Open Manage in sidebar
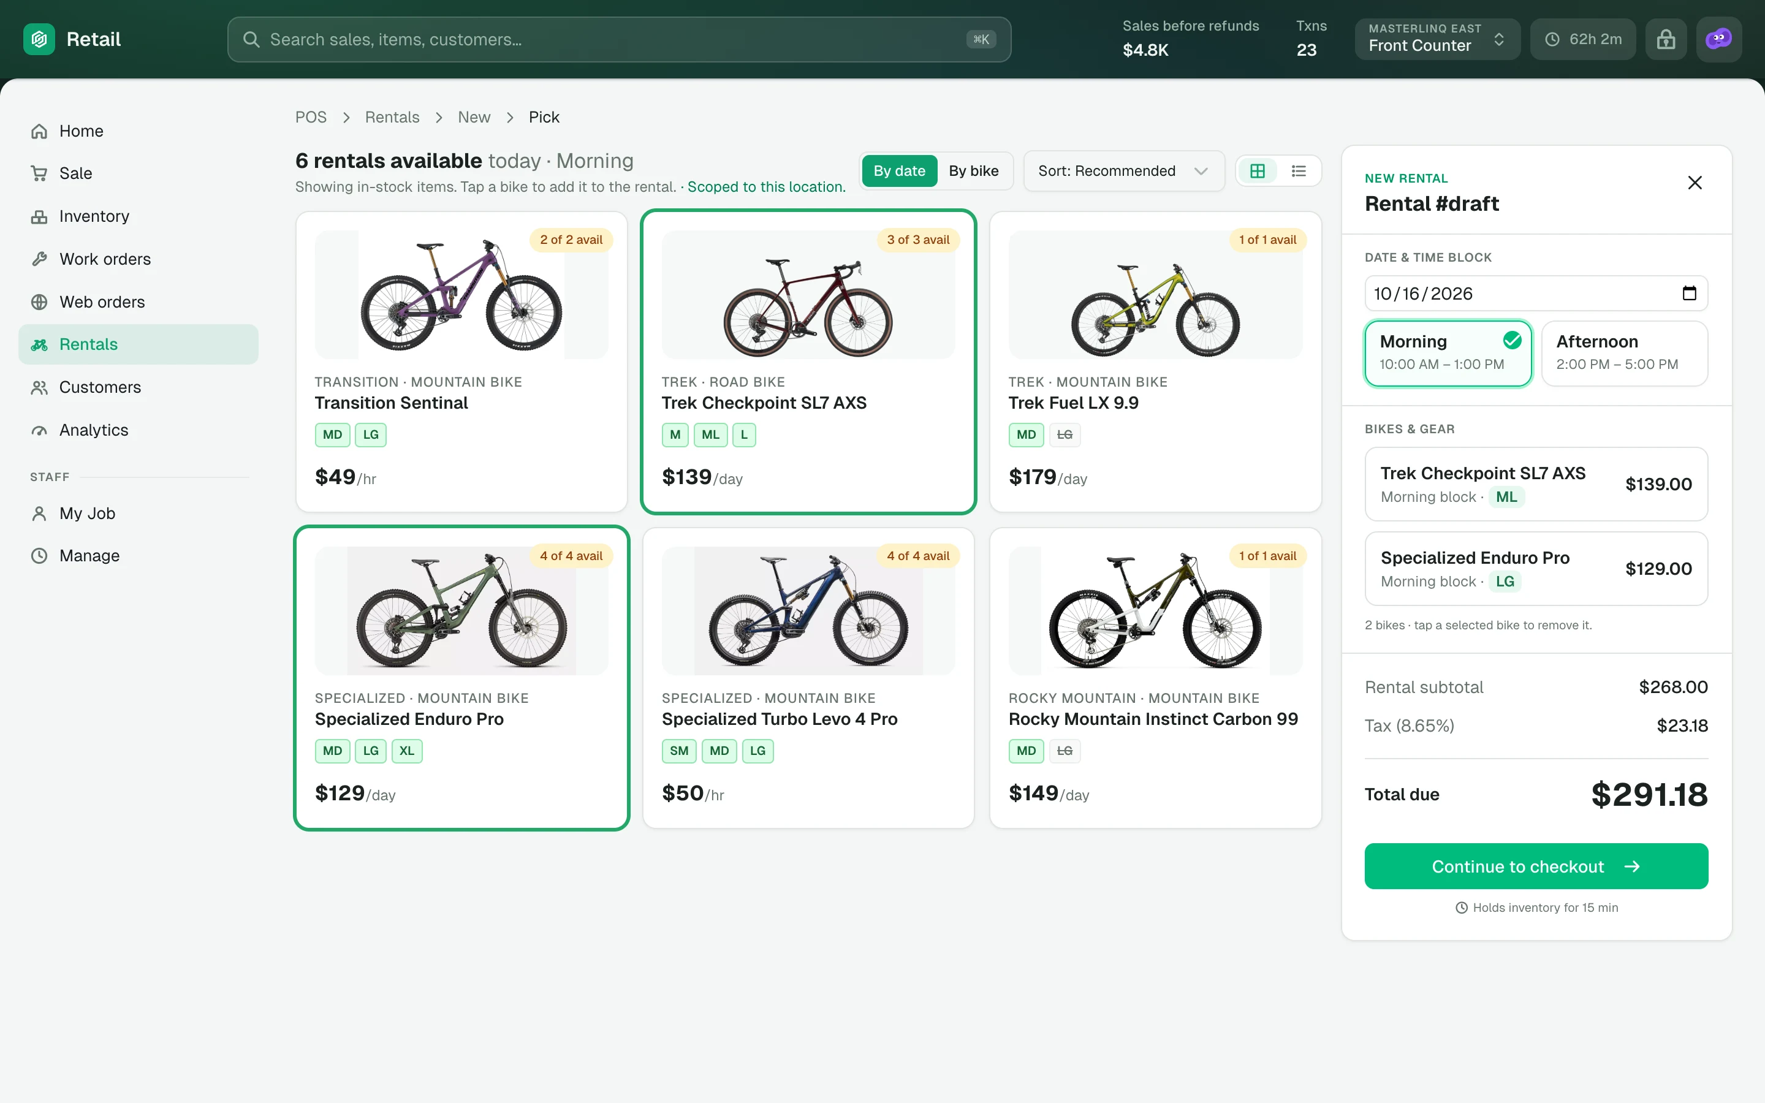Viewport: 1765px width, 1103px height. coord(139,556)
